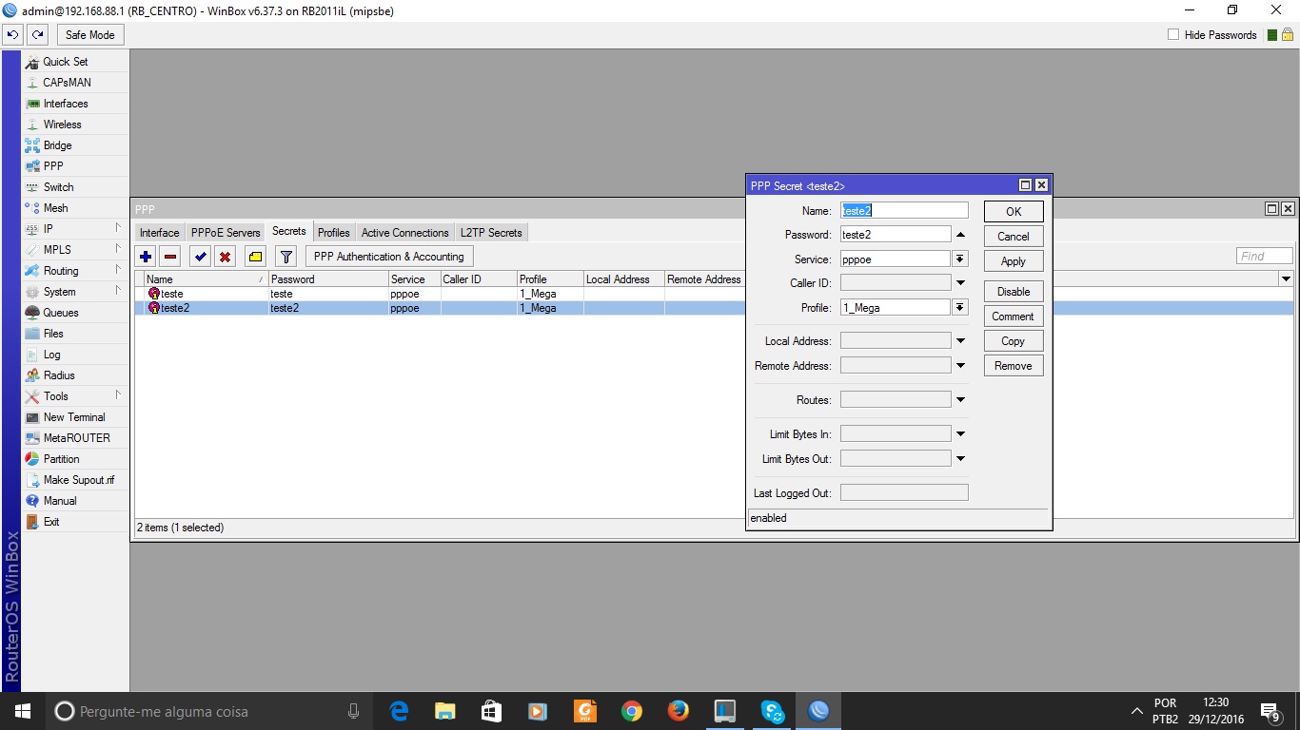1300x730 pixels.
Task: Click the redo arrow in WinBox toolbar
Action: coord(37,35)
